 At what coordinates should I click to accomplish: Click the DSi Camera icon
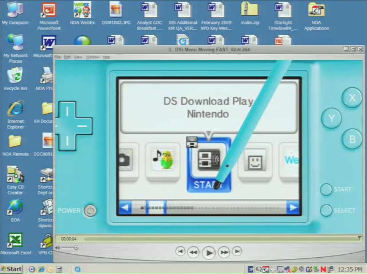tap(126, 160)
